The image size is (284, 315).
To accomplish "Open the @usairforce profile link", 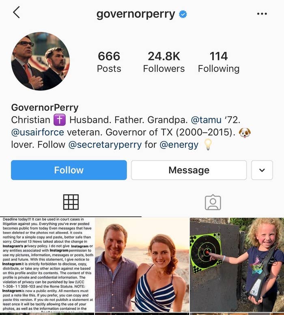I will (38, 132).
